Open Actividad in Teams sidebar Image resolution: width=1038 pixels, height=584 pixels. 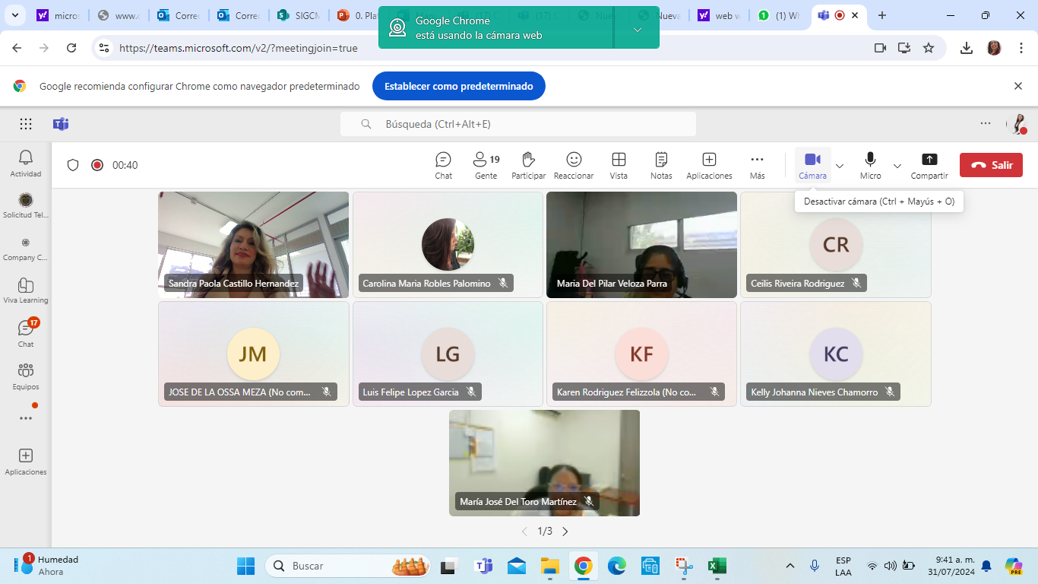click(x=26, y=163)
